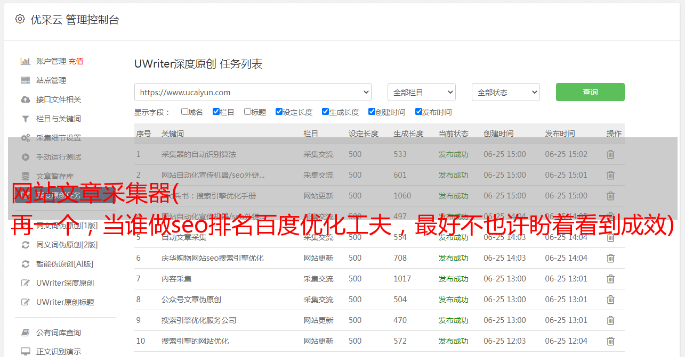
Task: Open the 全部栏目 dropdown
Action: [422, 92]
